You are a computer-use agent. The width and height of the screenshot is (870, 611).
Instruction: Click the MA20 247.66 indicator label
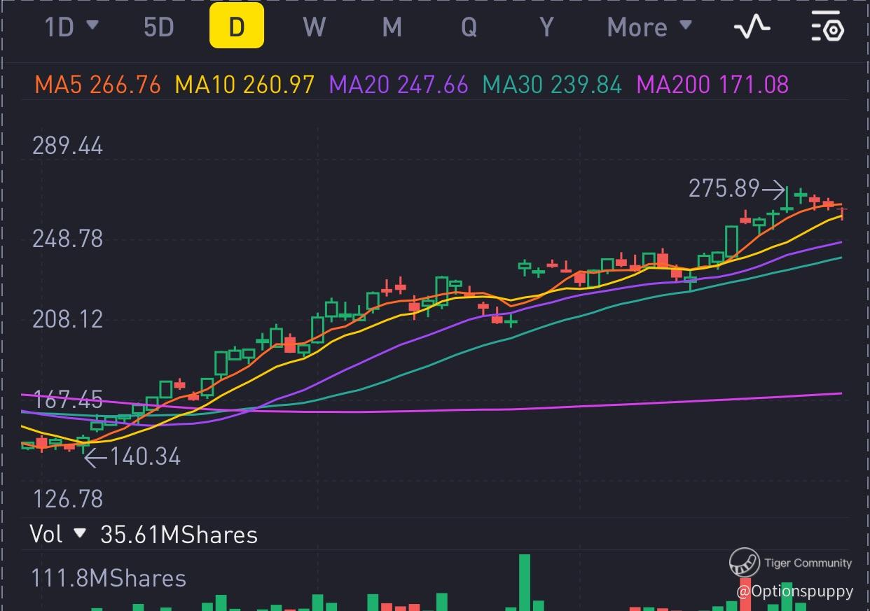point(399,85)
